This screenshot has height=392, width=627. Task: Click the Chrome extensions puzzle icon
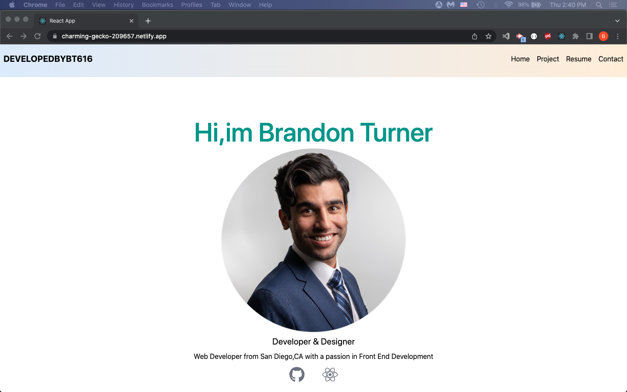576,36
